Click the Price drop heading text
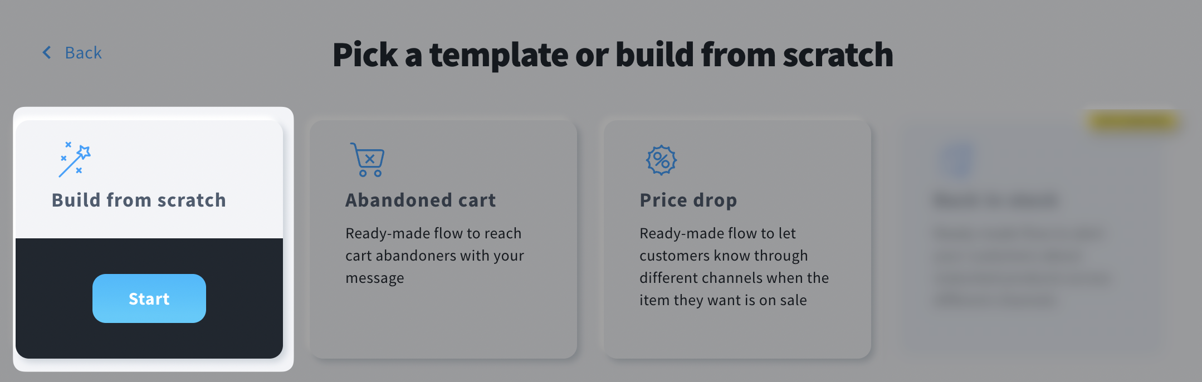The image size is (1202, 382). pos(688,200)
